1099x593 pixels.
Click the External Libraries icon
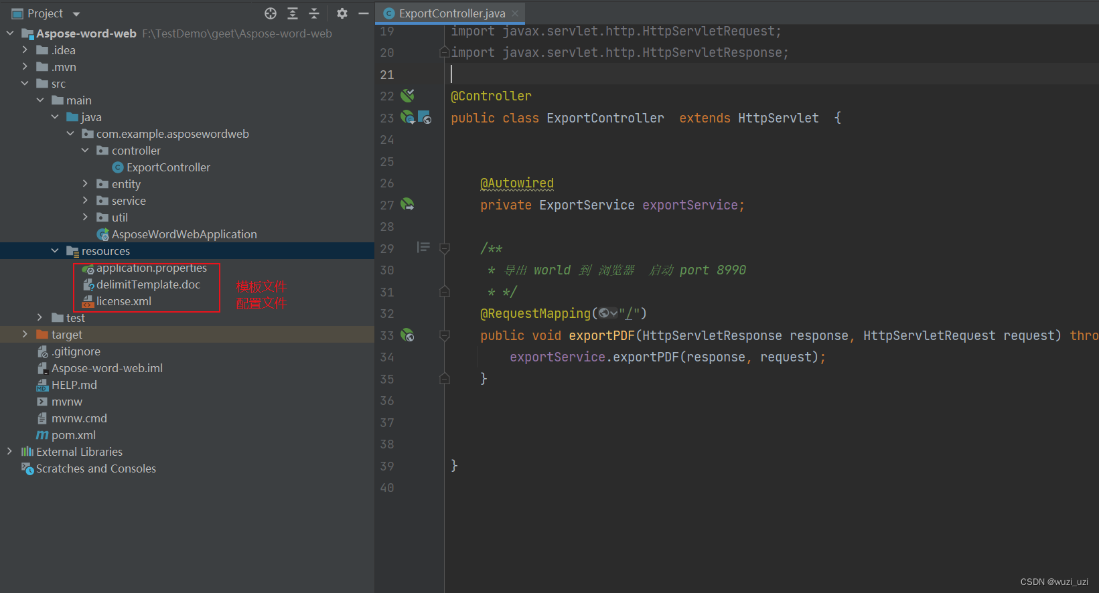point(27,451)
